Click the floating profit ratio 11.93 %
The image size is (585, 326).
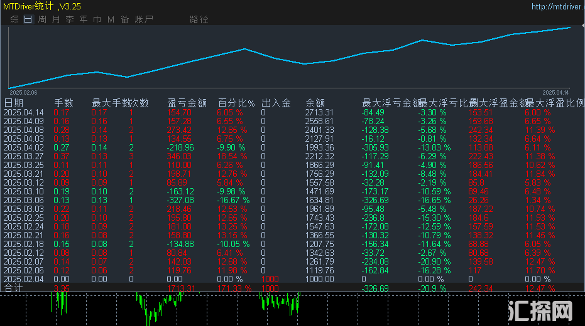[x=540, y=218]
